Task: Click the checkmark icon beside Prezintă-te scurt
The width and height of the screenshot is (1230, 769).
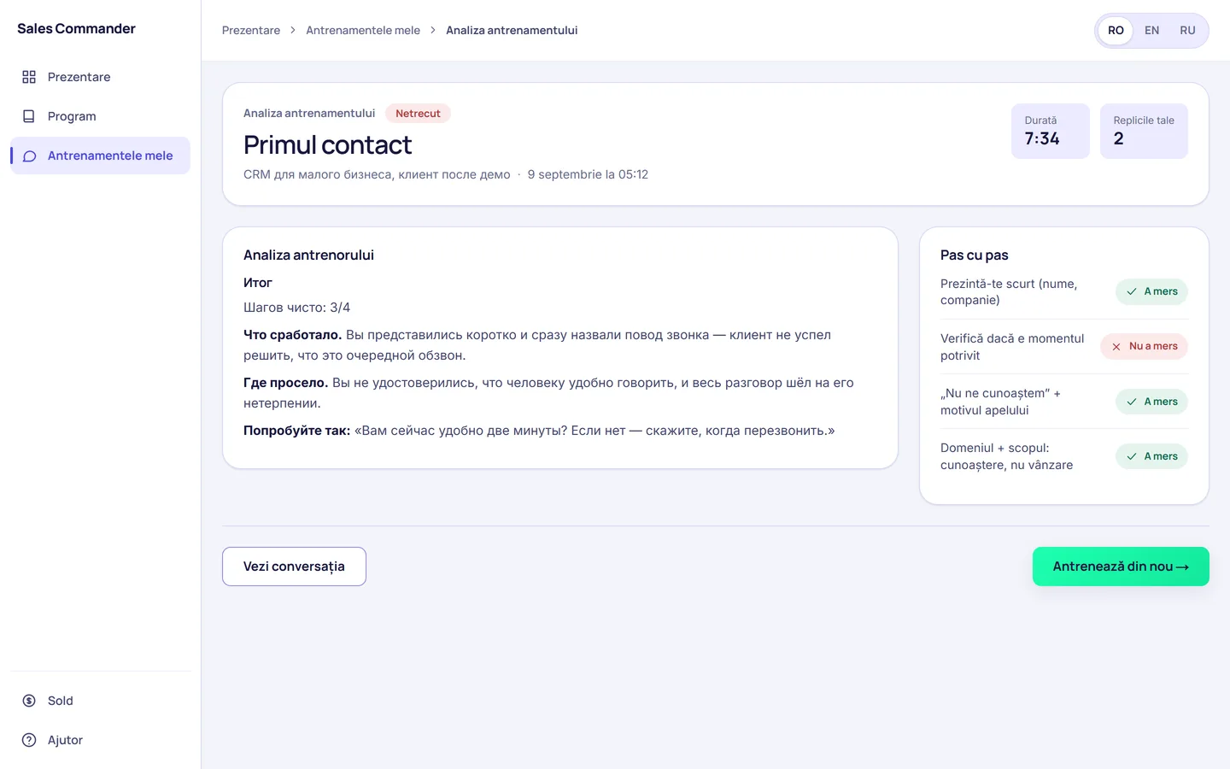Action: pos(1132,292)
